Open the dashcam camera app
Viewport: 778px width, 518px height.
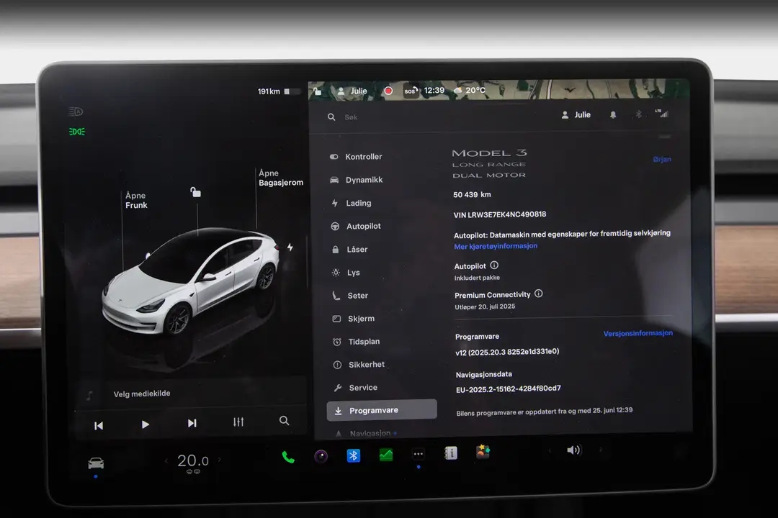pos(321,456)
